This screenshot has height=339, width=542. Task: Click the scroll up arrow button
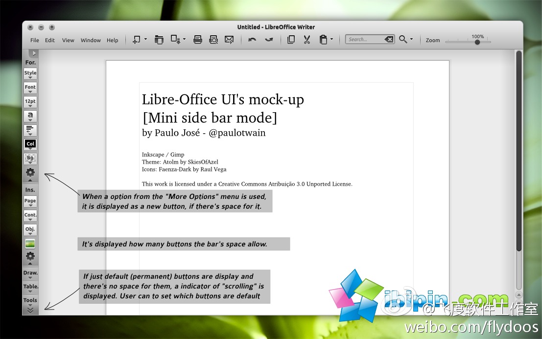click(518, 294)
